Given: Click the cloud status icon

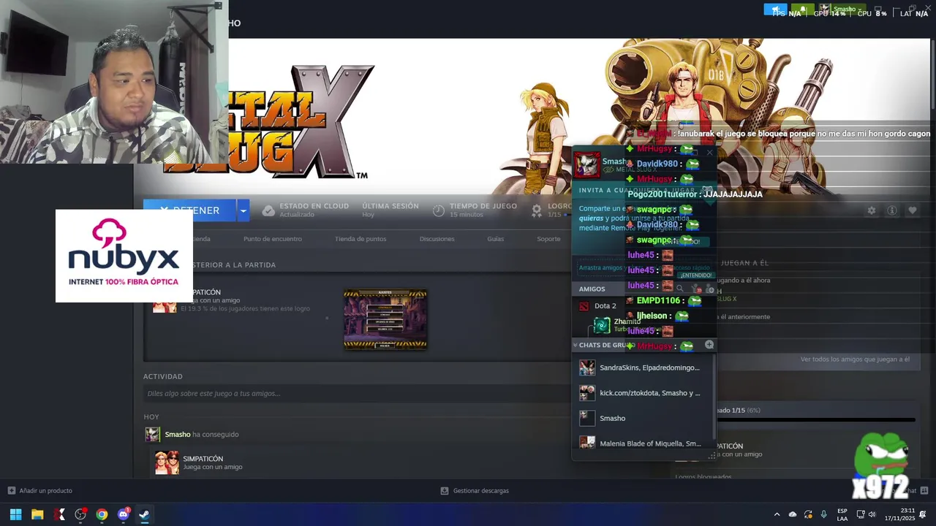Looking at the screenshot, I should pos(268,210).
